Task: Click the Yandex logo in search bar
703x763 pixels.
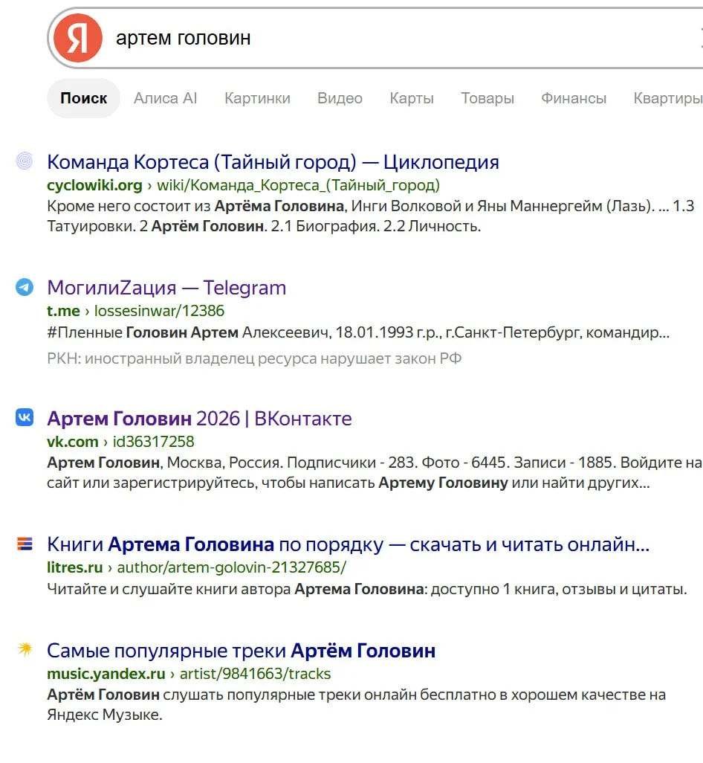Action: point(78,38)
